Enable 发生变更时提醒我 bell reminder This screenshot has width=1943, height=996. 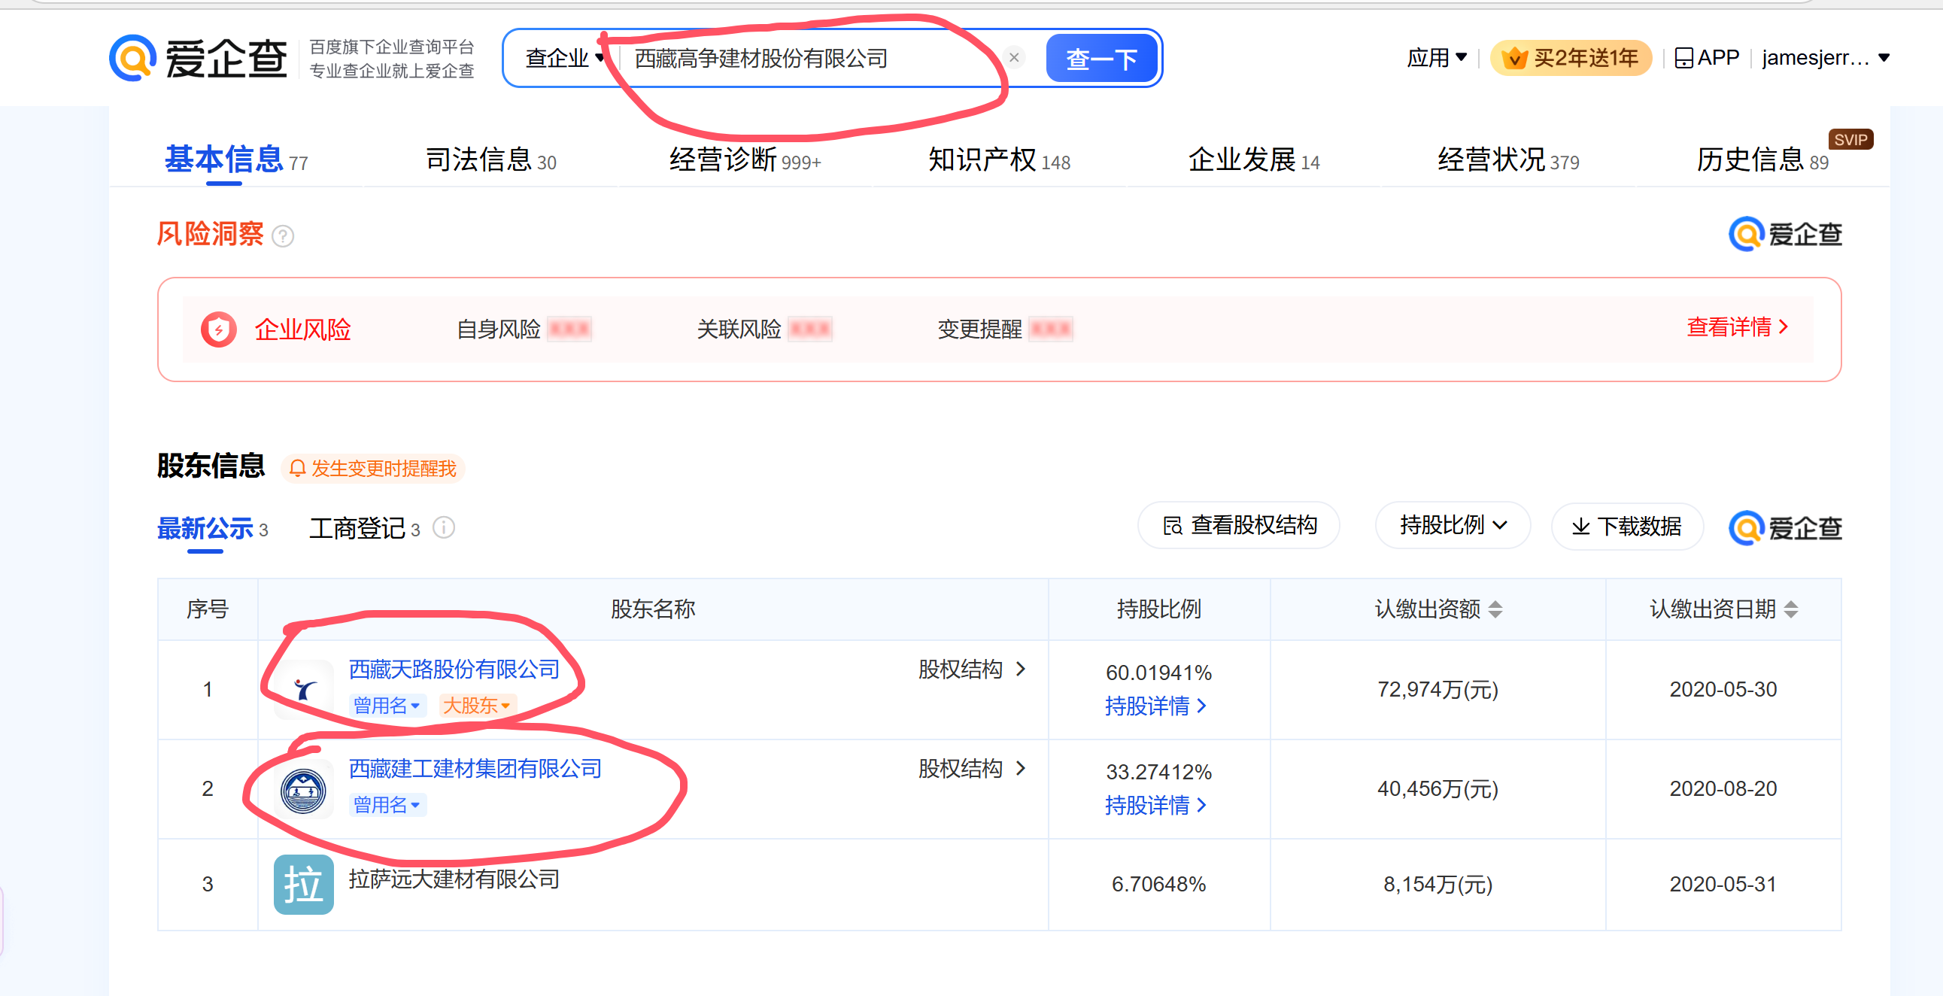point(373,469)
